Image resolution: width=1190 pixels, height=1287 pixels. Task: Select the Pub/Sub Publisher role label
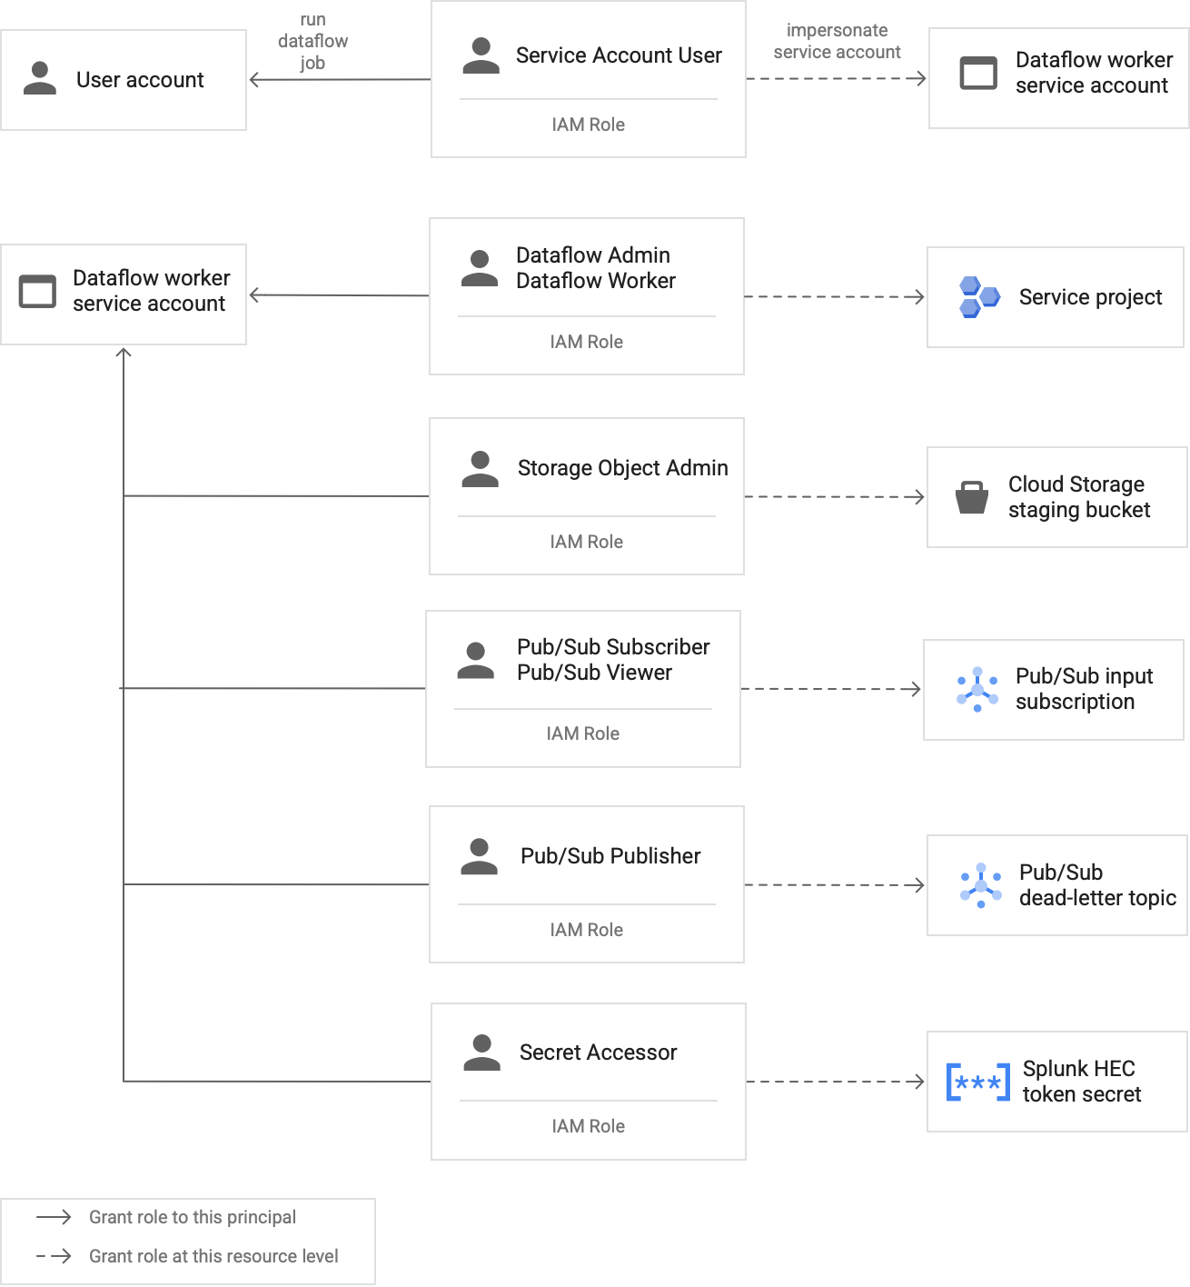(610, 856)
